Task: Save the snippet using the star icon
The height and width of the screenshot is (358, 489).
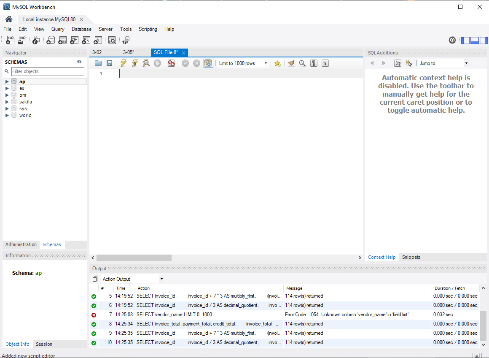Action: pyautogui.click(x=277, y=63)
